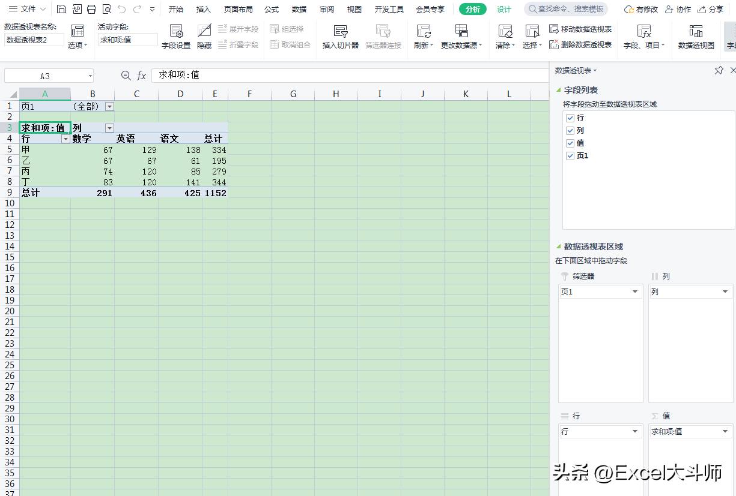
Task: Click the Print icon
Action: [91, 9]
